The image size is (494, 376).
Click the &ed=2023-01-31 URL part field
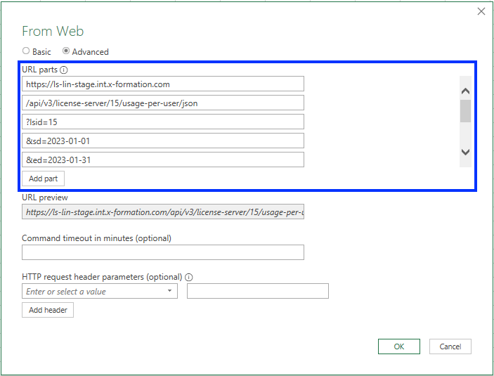pos(163,160)
